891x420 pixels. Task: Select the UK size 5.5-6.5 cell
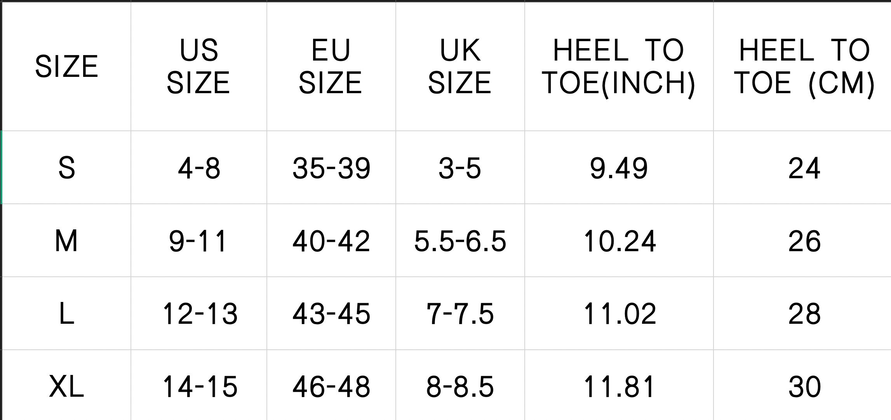pos(460,241)
